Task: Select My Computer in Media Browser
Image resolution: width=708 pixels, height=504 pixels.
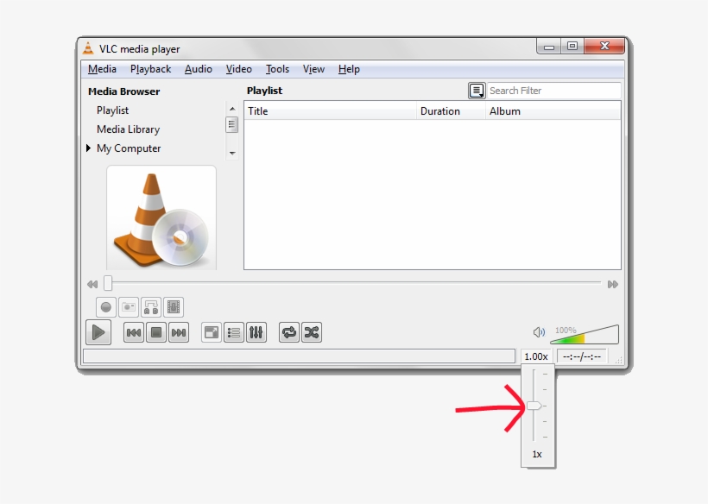Action: 129,148
